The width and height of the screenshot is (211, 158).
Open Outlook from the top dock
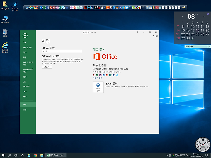pos(41,8)
